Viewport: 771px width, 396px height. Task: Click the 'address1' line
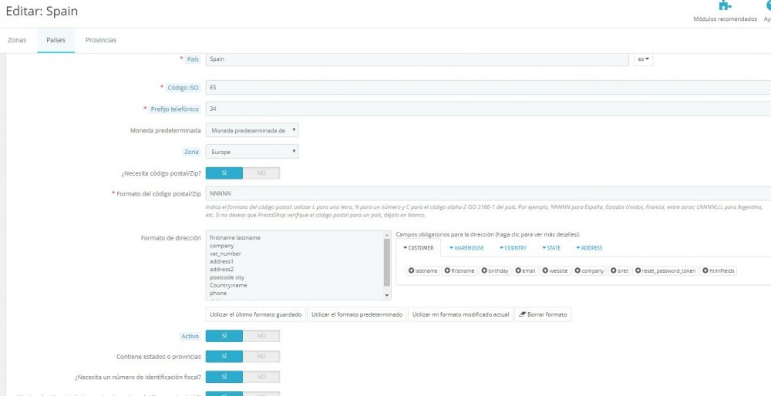(221, 262)
